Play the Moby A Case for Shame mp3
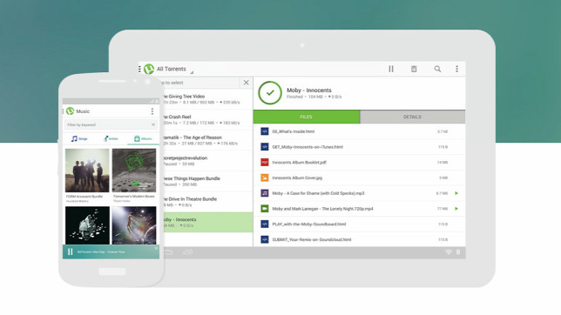The height and width of the screenshot is (315, 561). tap(456, 193)
